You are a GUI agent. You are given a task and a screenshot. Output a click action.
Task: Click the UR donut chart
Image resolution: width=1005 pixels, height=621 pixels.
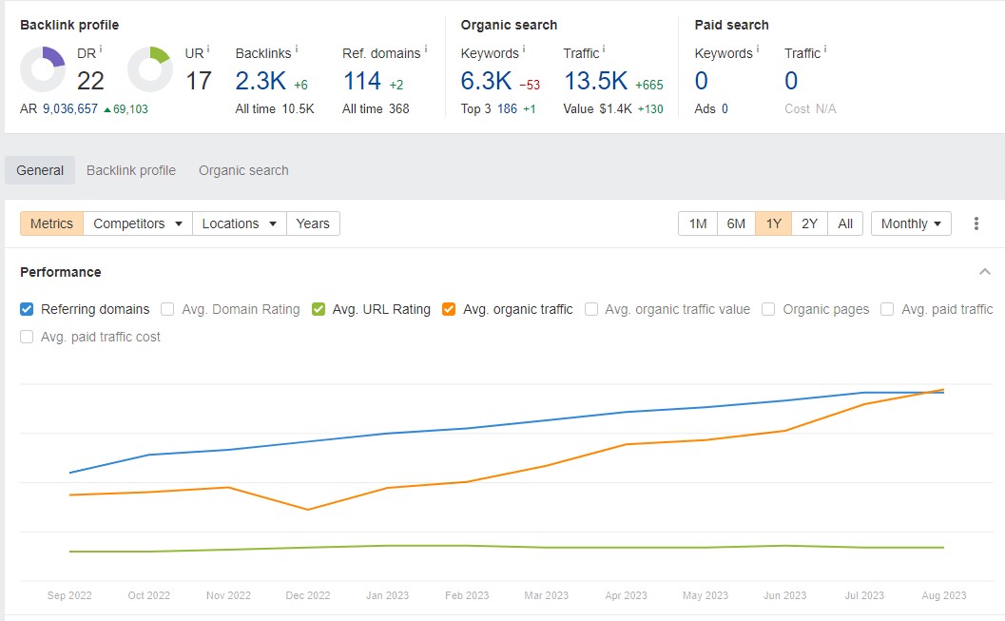pyautogui.click(x=150, y=69)
